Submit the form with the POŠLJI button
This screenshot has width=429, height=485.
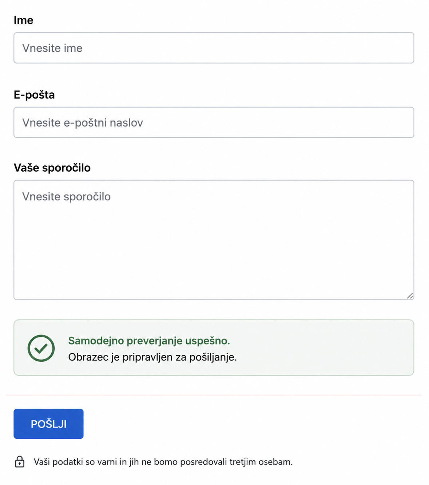pyautogui.click(x=48, y=424)
